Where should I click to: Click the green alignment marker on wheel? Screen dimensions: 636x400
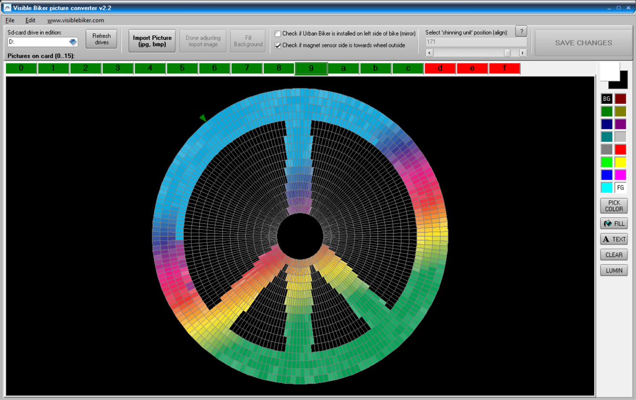pyautogui.click(x=203, y=118)
